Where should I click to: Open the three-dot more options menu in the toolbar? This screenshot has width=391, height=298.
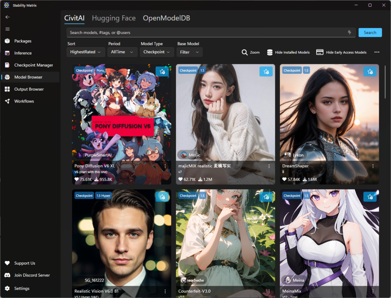coord(376,52)
